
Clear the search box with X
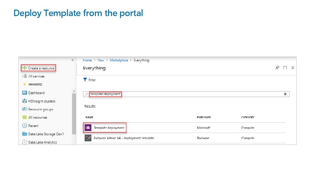(285, 94)
